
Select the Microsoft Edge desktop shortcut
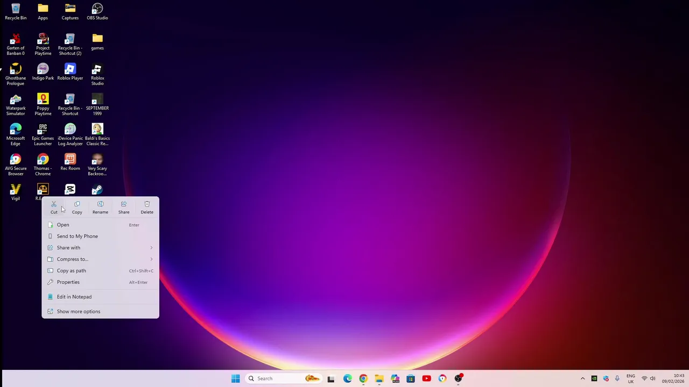click(16, 134)
